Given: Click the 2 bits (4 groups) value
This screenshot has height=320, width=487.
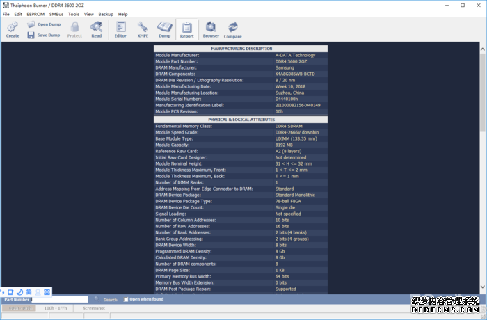Looking at the screenshot, I should pyautogui.click(x=292, y=239).
